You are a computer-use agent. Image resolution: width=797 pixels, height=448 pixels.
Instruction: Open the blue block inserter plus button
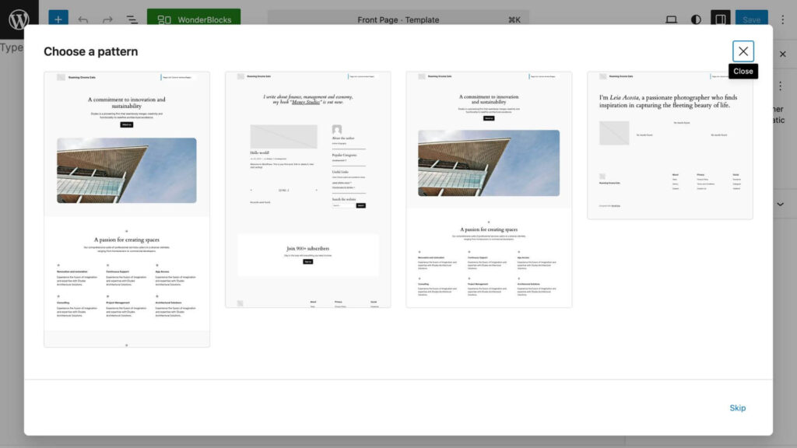[x=58, y=19]
